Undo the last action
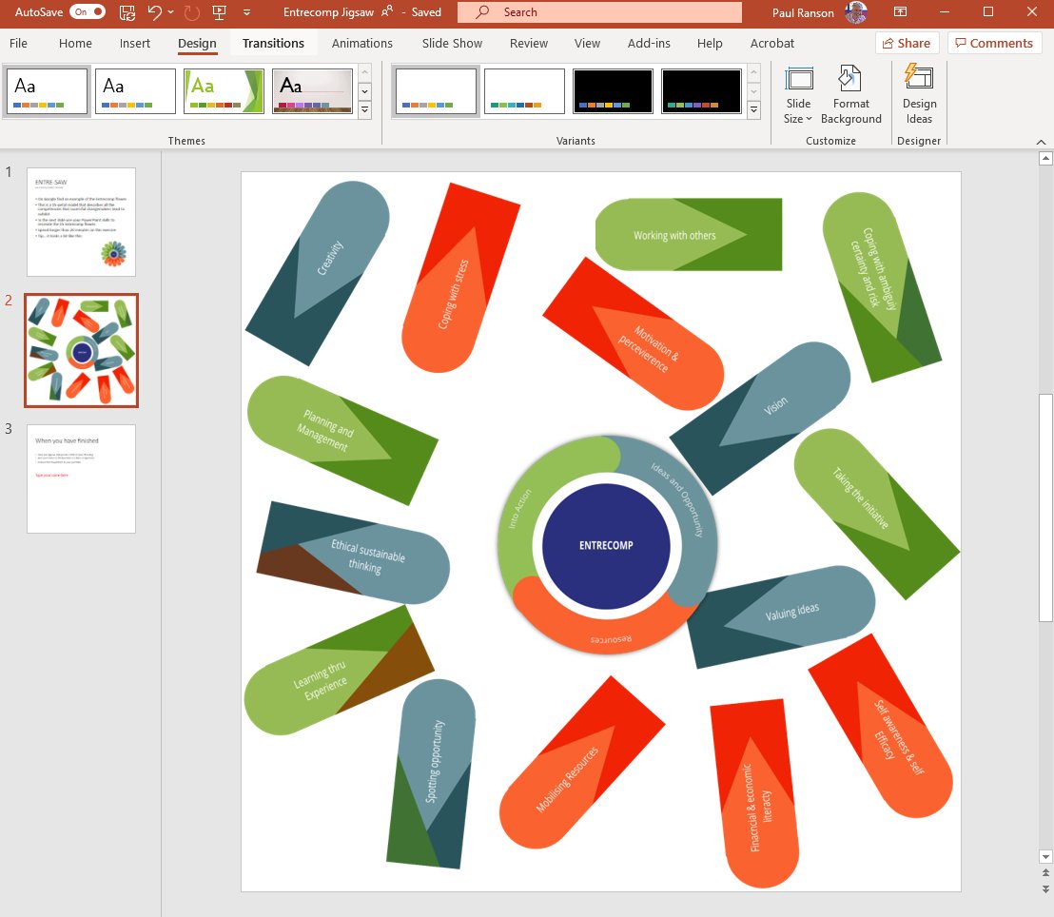 155,12
